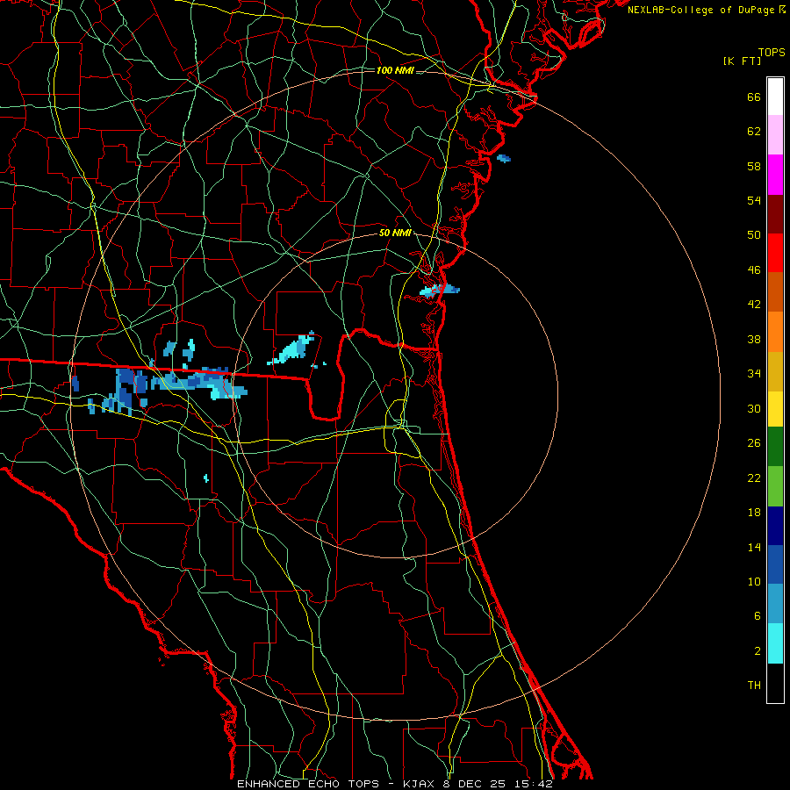Click the cyan legend swatch
The image size is (790, 790).
click(x=775, y=643)
